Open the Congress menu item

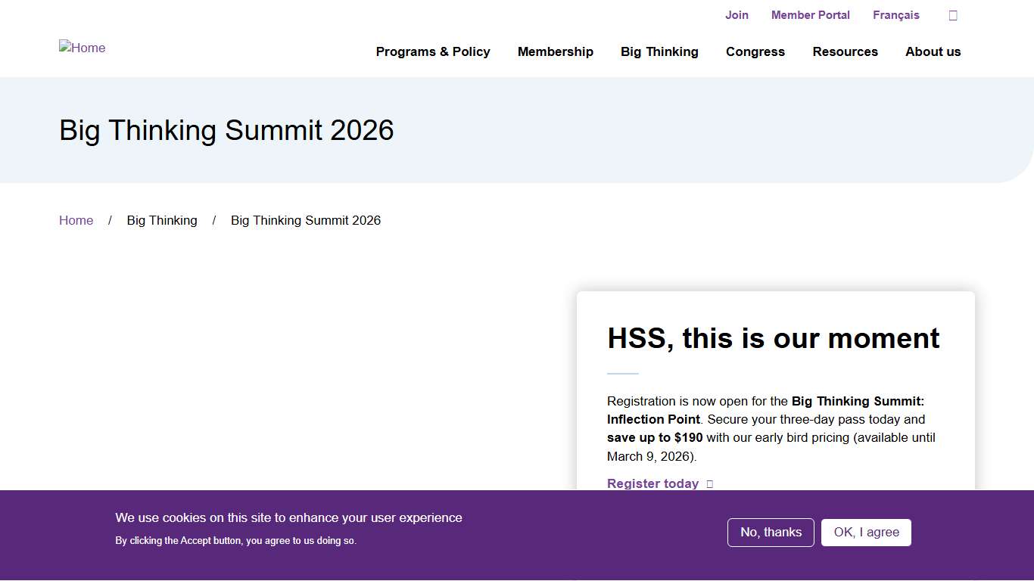pyautogui.click(x=755, y=51)
